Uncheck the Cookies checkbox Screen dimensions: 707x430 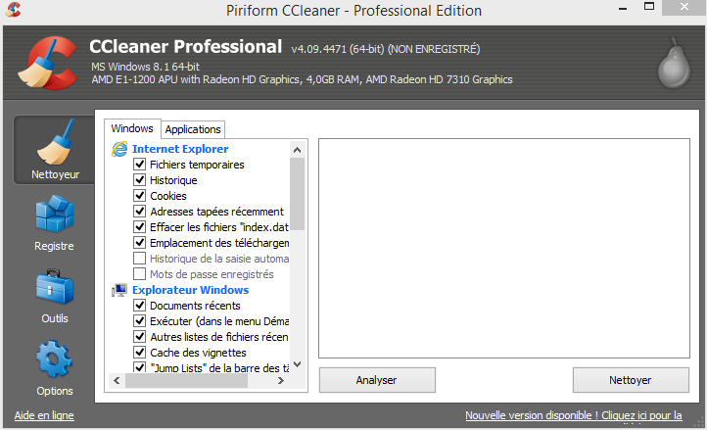139,195
